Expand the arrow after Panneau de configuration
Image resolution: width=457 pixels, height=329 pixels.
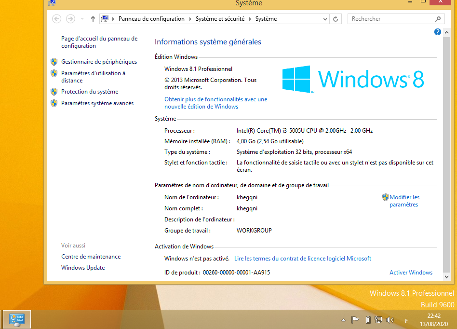pos(190,19)
